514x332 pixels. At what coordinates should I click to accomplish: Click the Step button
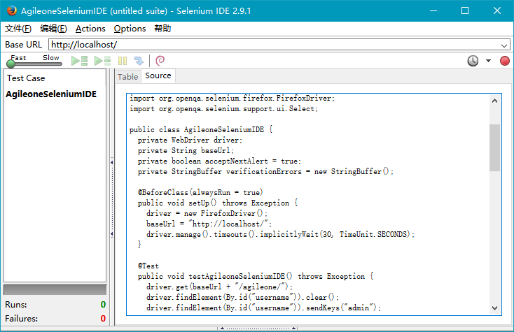[139, 61]
